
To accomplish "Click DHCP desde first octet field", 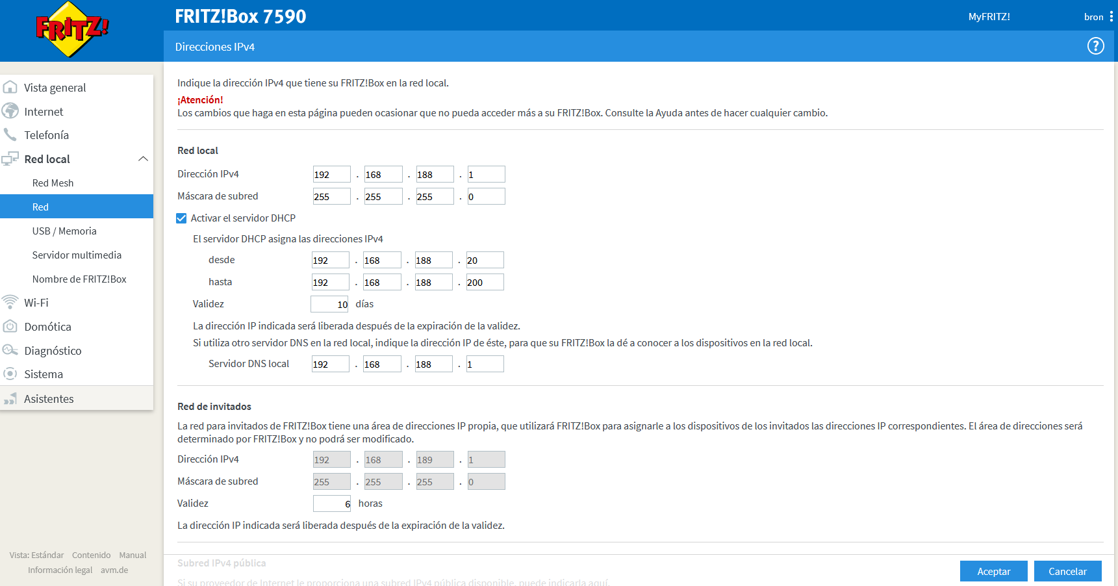I will [331, 260].
